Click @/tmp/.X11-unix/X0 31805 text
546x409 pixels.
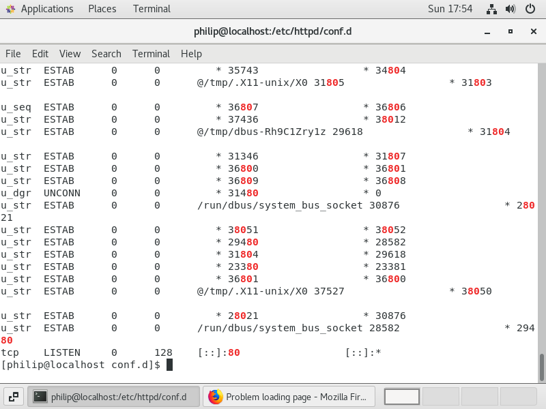(270, 82)
